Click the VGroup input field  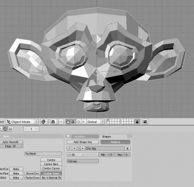(83, 161)
